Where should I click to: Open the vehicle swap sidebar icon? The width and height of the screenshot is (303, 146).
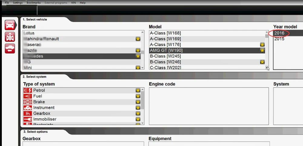10,48
